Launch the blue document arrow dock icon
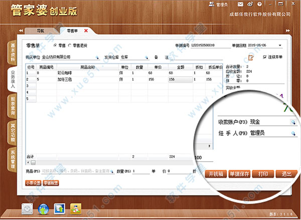 click(60, 209)
